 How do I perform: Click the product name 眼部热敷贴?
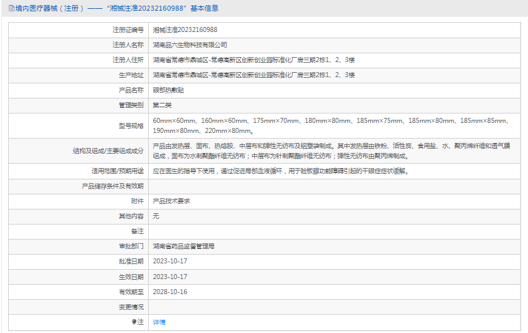pos(168,90)
